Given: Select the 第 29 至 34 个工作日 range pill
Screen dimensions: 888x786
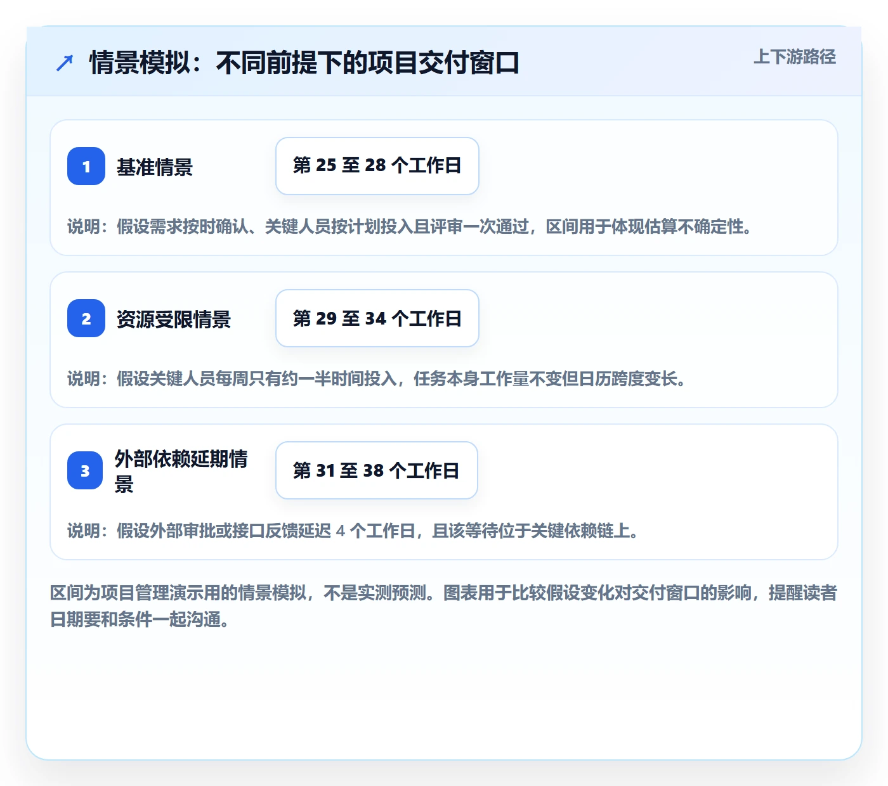Looking at the screenshot, I should pyautogui.click(x=377, y=318).
